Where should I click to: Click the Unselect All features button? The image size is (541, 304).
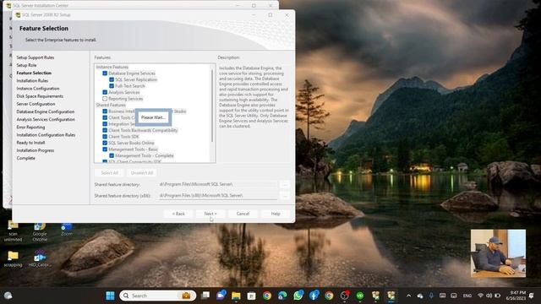(x=142, y=172)
